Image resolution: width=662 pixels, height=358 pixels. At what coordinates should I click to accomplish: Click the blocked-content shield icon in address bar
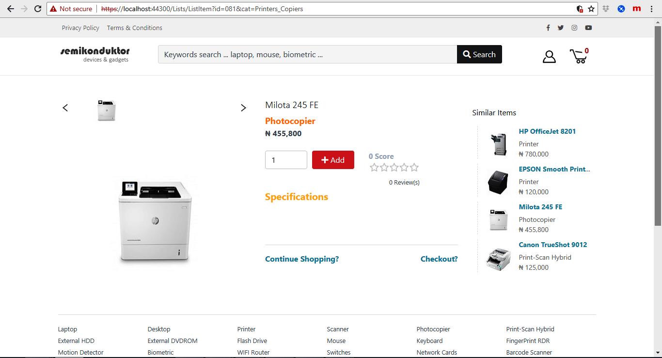click(580, 9)
